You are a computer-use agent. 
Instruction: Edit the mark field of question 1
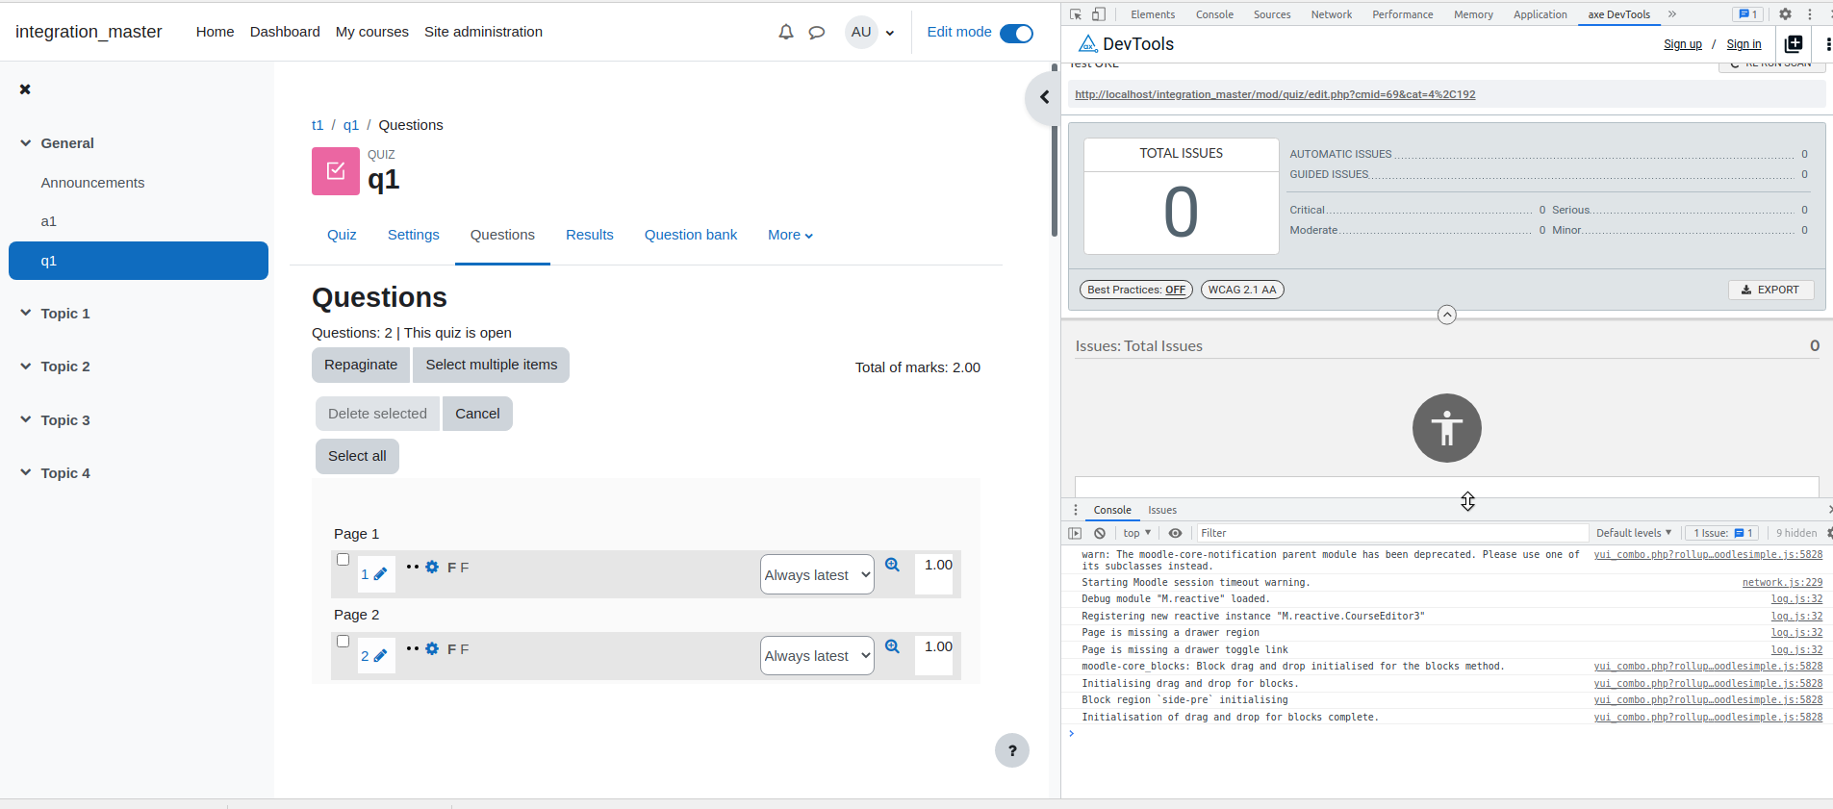(x=934, y=574)
